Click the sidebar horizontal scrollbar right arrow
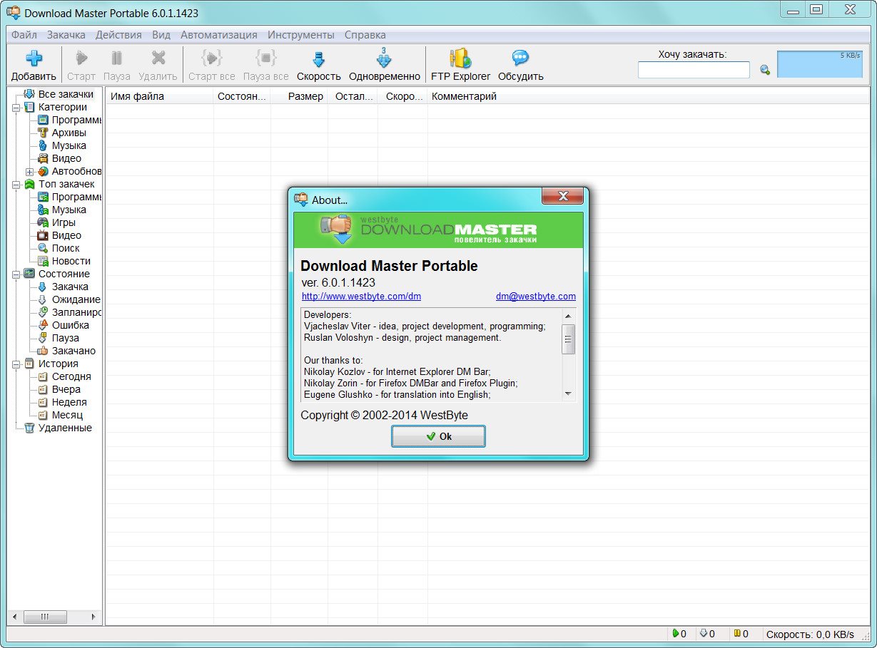Screen dimensions: 877x648 pos(93,617)
